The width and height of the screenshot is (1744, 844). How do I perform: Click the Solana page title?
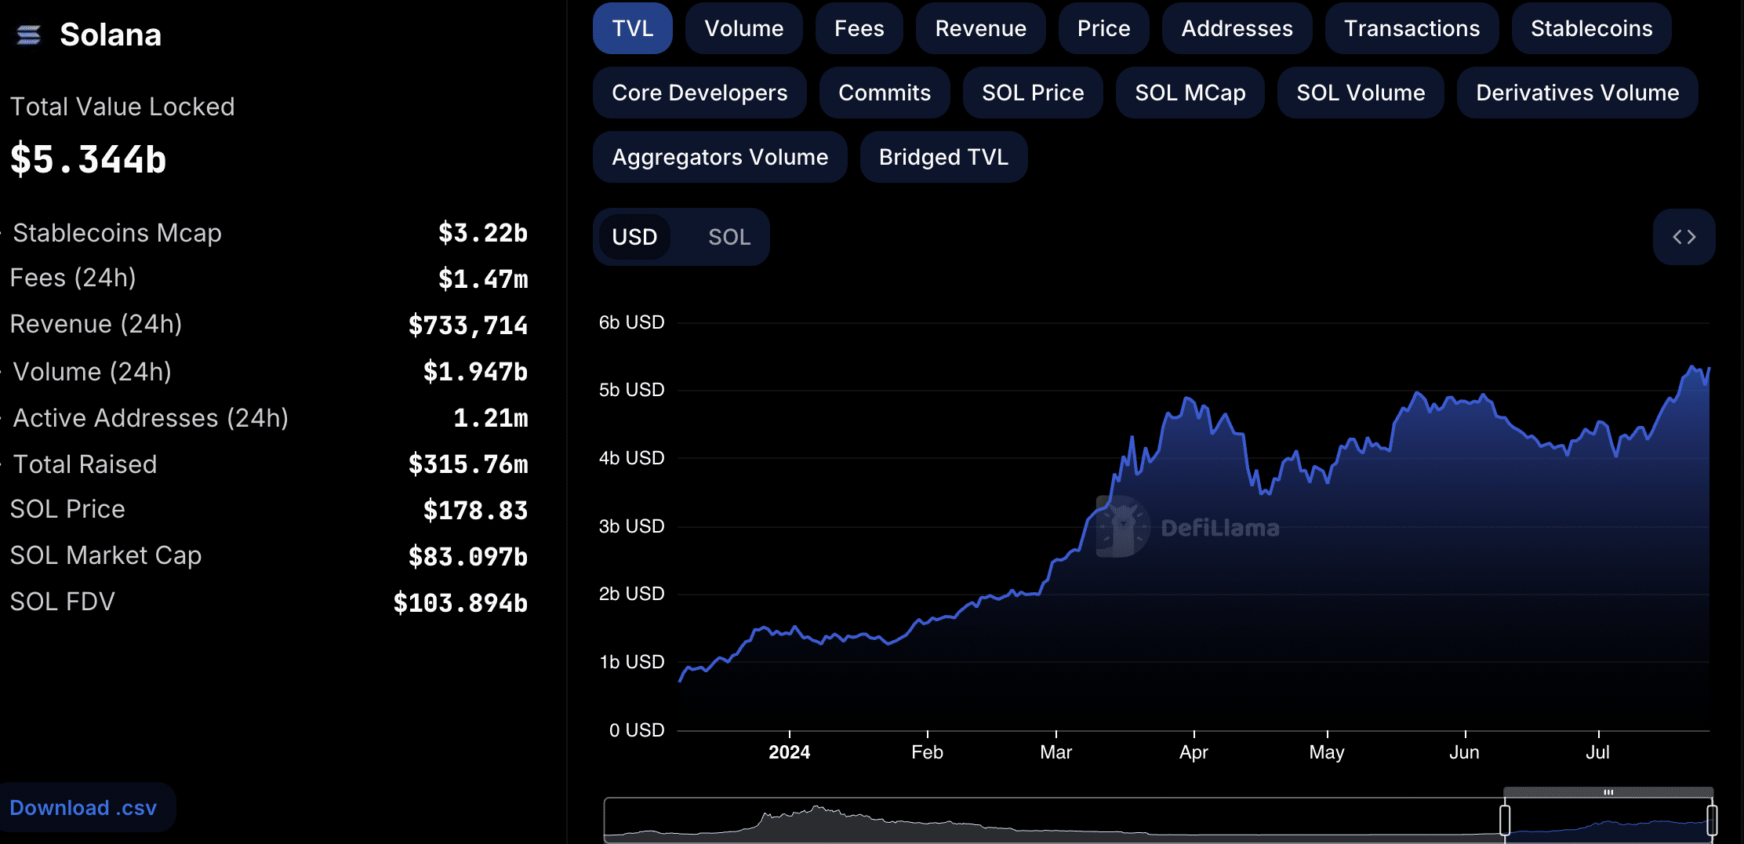pos(111,35)
